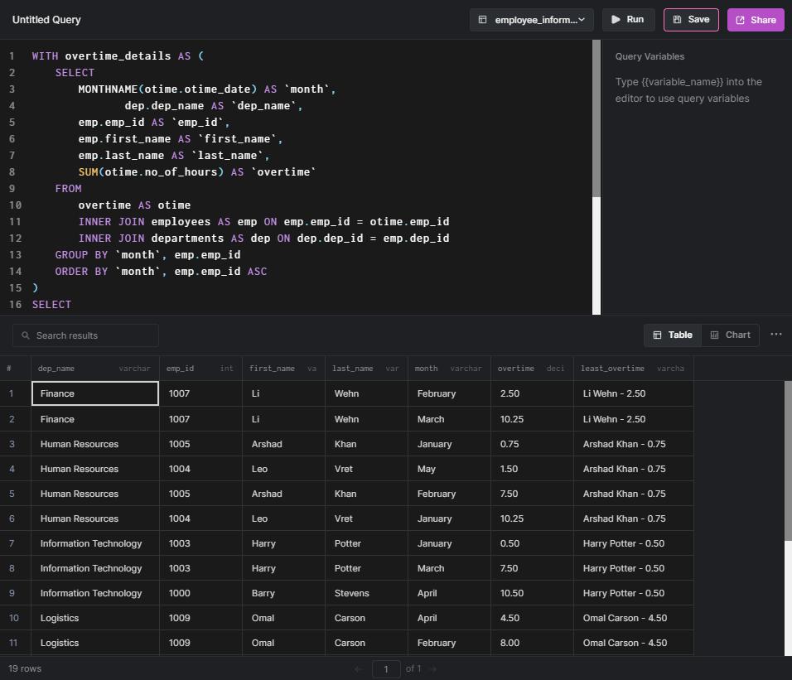Screen dimensions: 792x680
Task: Click the overtime column header
Action: pos(532,369)
